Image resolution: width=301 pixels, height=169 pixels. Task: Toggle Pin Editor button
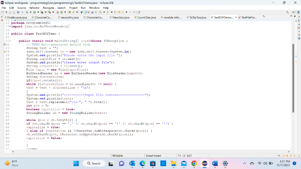(x=139, y=12)
